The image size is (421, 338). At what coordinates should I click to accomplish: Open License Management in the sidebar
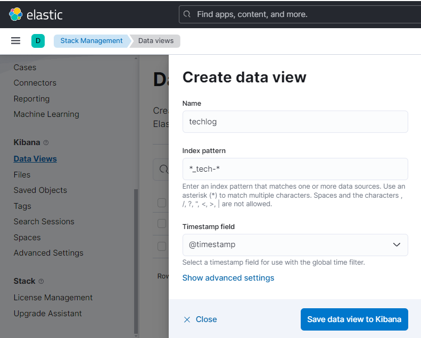(x=53, y=298)
